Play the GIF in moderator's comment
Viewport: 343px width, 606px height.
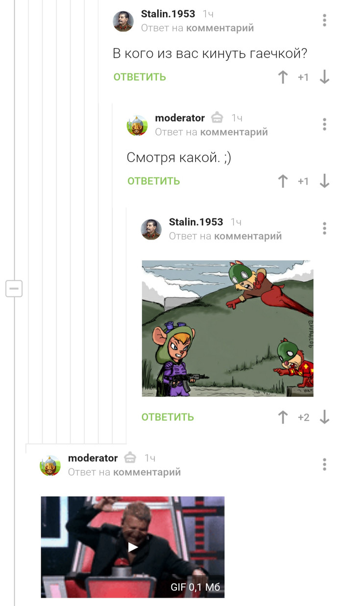(132, 547)
